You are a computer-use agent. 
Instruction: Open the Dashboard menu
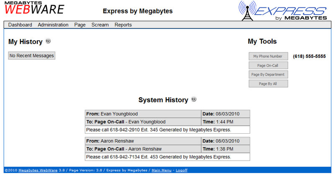[20, 25]
